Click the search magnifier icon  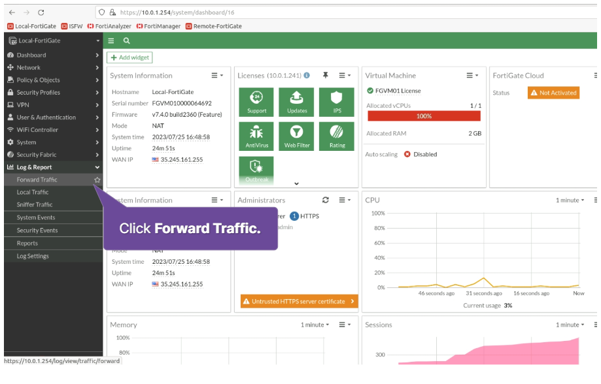pos(126,40)
